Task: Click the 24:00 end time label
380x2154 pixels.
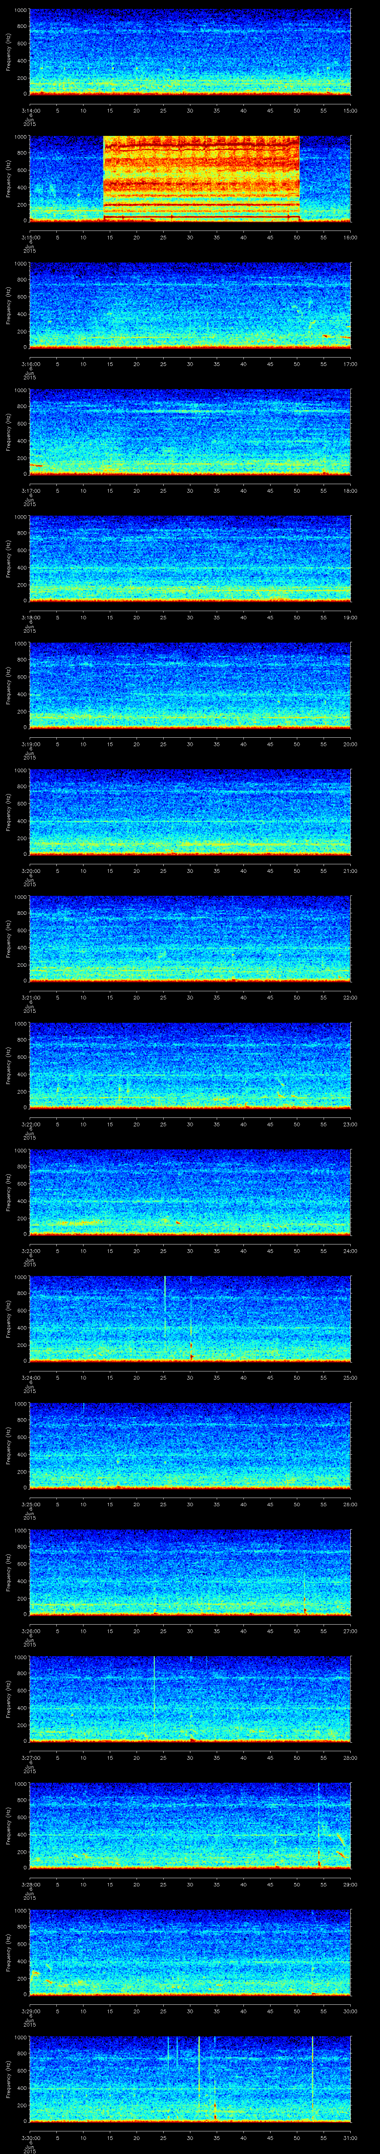Action: [350, 1251]
